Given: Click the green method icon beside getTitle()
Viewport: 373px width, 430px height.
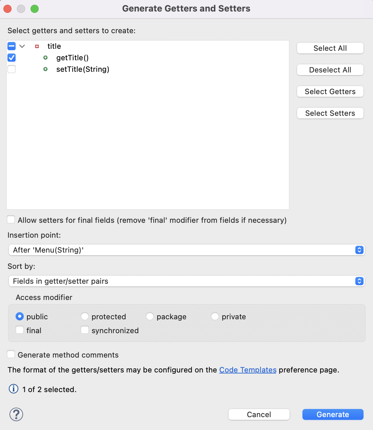Looking at the screenshot, I should tap(45, 58).
